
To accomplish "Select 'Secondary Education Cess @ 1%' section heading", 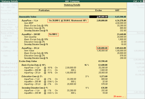I will (x=35, y=88).
